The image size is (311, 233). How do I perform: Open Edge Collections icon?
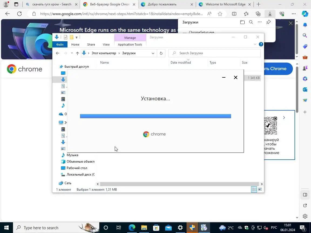[258, 14]
